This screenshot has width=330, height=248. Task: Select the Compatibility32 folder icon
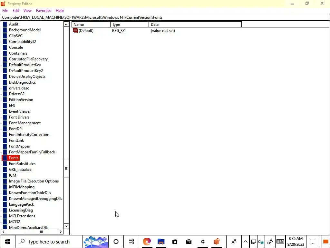tap(5, 42)
